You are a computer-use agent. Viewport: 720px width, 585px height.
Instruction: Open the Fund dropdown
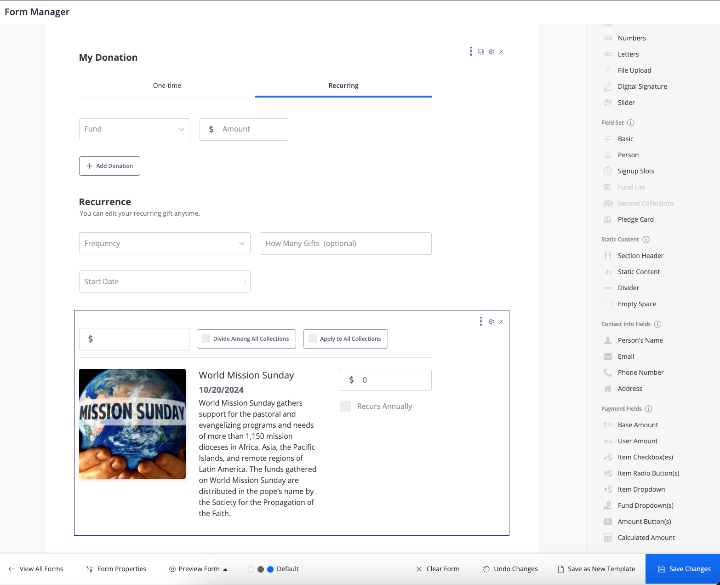coord(135,129)
